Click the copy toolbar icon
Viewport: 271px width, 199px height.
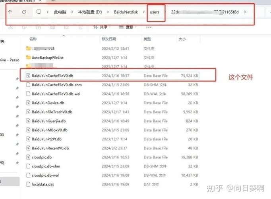pyautogui.click(x=25, y=27)
